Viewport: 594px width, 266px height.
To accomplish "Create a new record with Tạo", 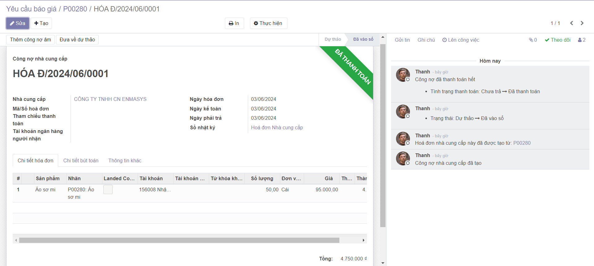I will 41,23.
